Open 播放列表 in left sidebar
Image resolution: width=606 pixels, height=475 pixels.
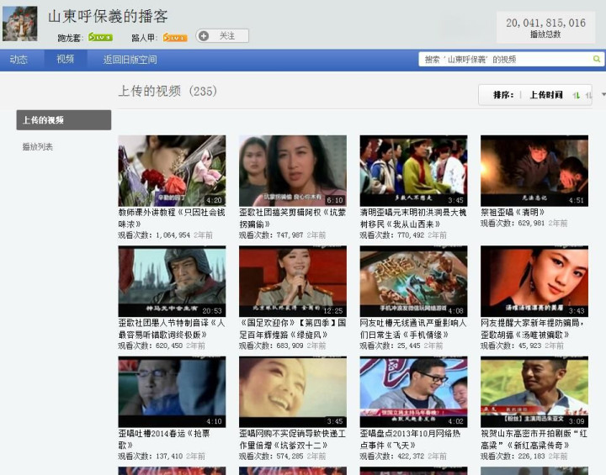tap(38, 147)
